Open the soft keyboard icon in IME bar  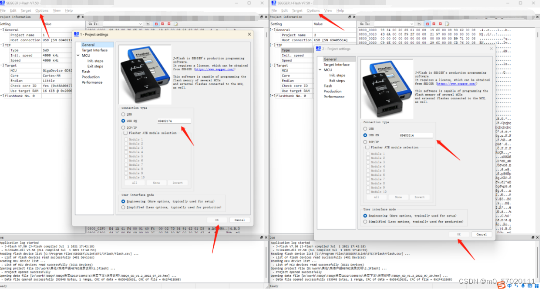[x=530, y=286]
